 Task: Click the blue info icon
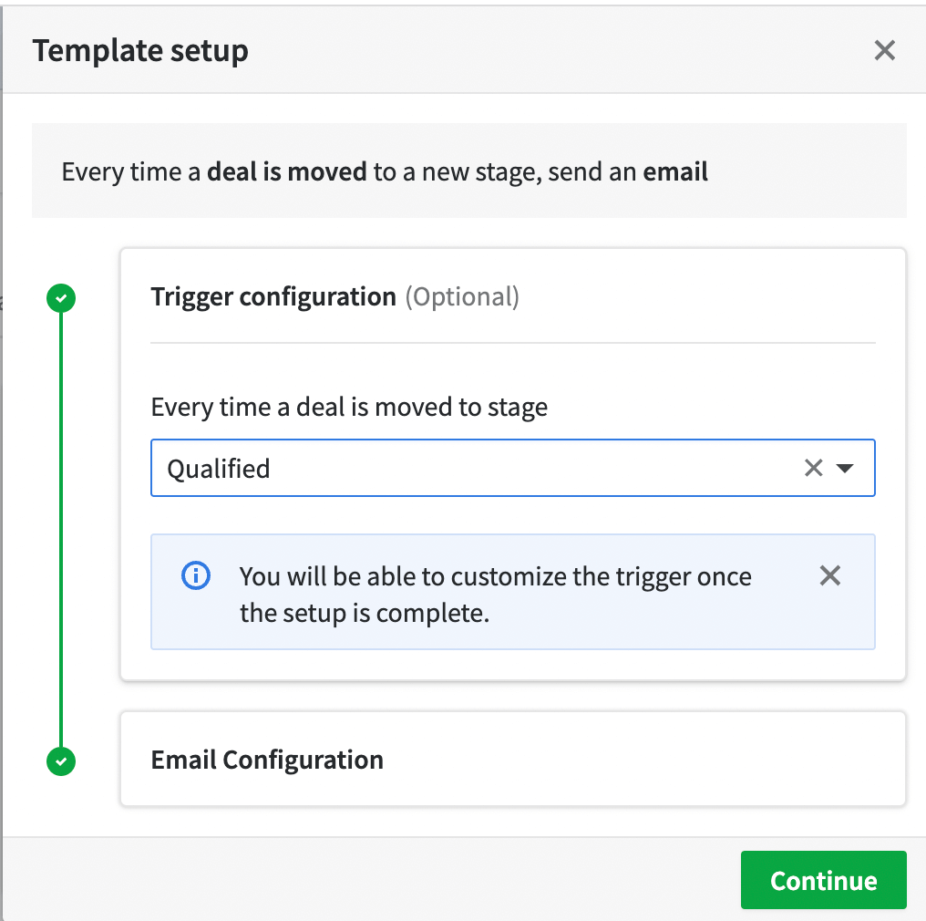(195, 575)
